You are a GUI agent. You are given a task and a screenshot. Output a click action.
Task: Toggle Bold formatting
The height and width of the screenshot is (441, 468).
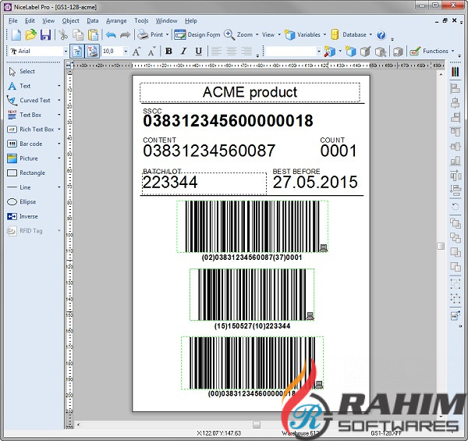pyautogui.click(x=168, y=52)
